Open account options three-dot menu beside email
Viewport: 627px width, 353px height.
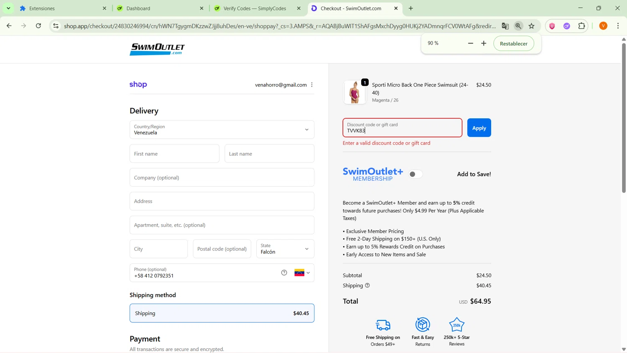coord(312,85)
